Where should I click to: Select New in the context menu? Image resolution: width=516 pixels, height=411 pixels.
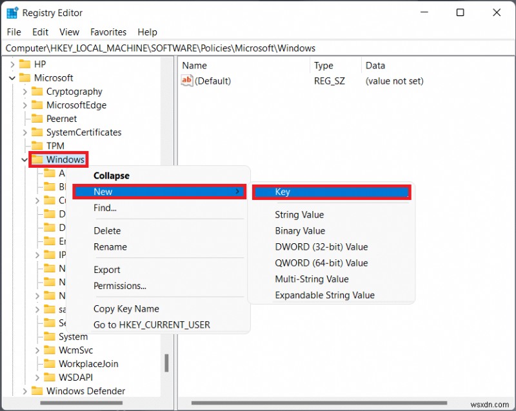point(159,192)
